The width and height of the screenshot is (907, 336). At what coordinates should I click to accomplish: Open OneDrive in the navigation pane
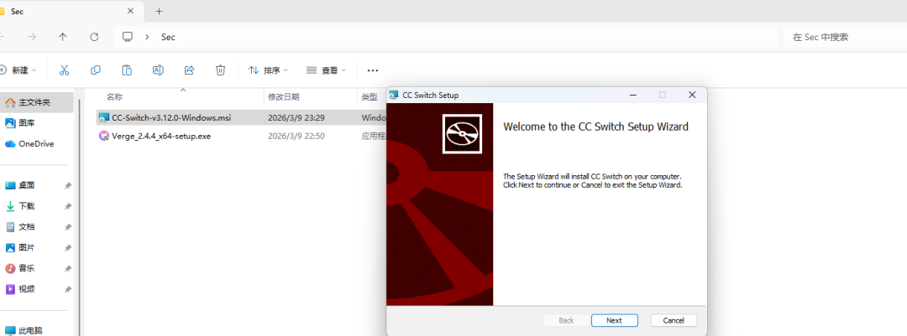click(x=35, y=144)
